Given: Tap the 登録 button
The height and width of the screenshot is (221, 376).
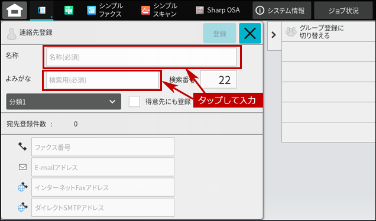Looking at the screenshot, I should (x=220, y=33).
